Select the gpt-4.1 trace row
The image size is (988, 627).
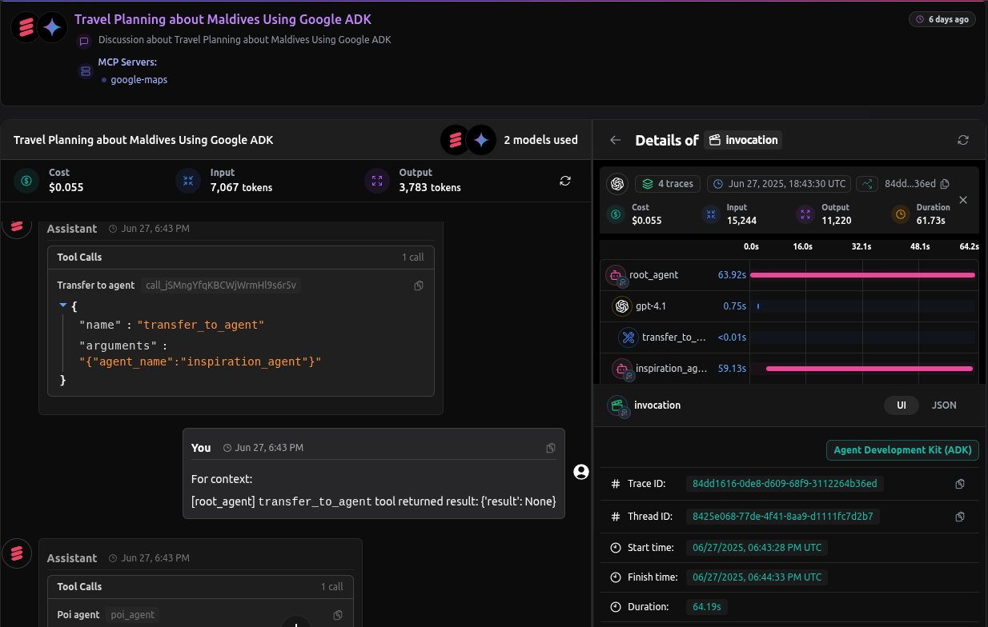(650, 306)
